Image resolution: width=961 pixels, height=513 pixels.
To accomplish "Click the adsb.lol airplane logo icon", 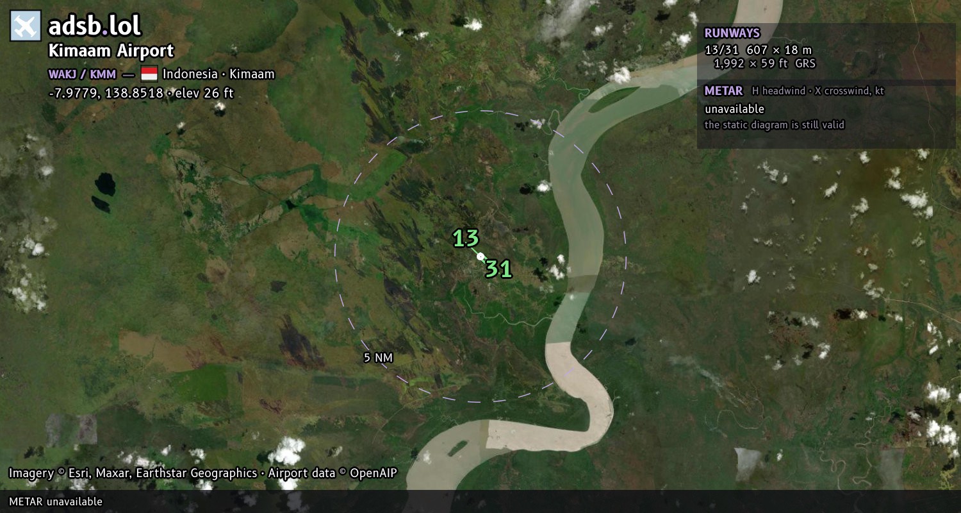I will coord(26,26).
